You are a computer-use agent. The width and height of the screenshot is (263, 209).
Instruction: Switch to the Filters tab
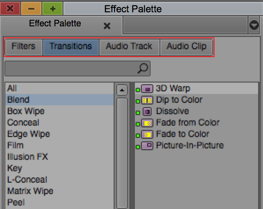(x=24, y=47)
